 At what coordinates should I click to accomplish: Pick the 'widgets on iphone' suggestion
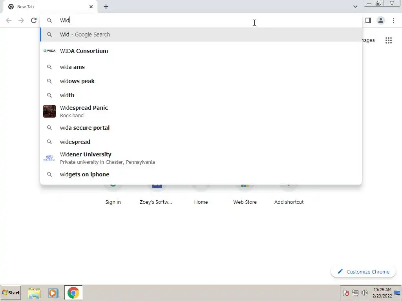tap(201, 174)
